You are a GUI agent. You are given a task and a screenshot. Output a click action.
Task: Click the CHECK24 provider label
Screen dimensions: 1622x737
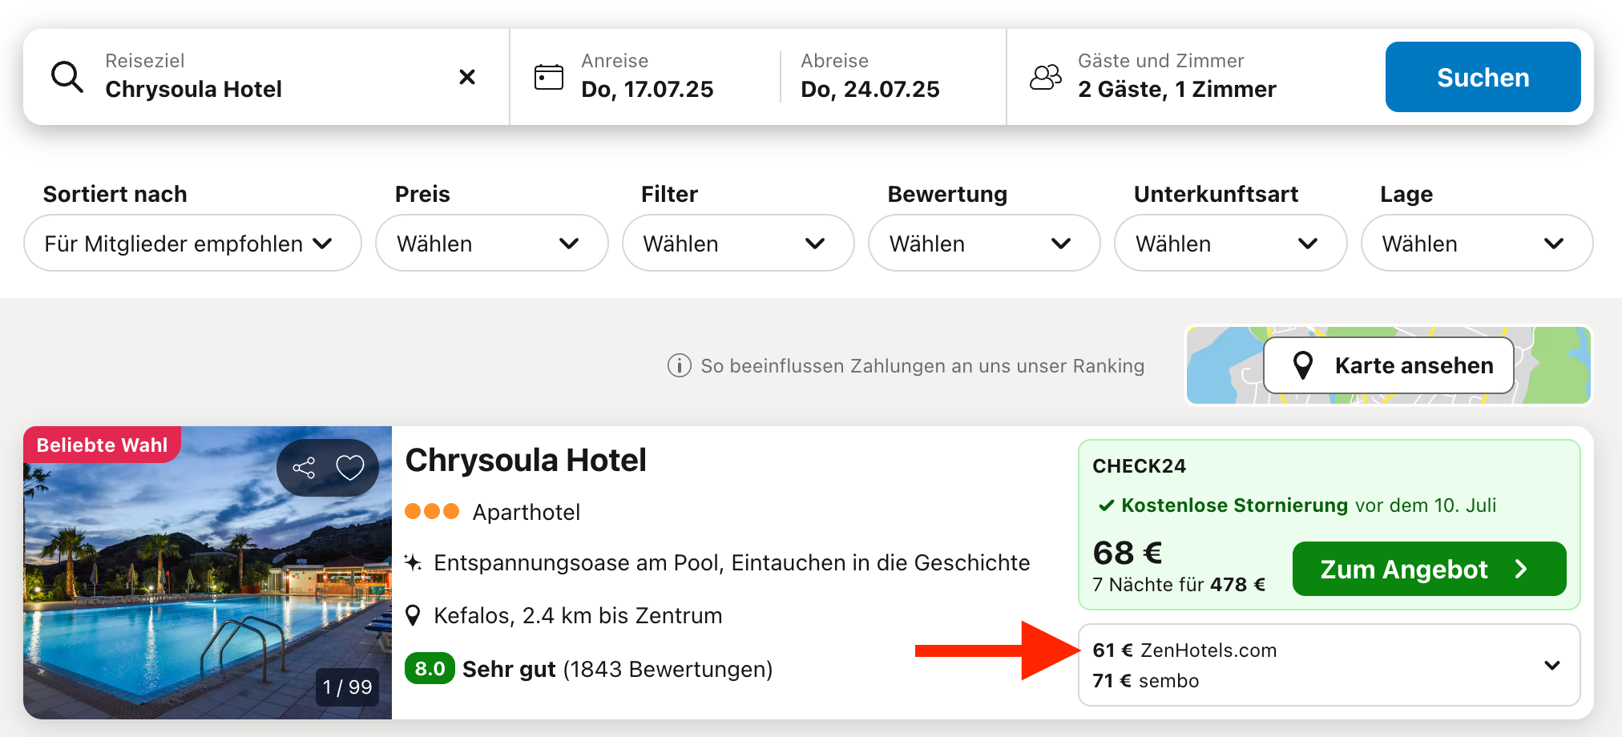click(x=1139, y=465)
